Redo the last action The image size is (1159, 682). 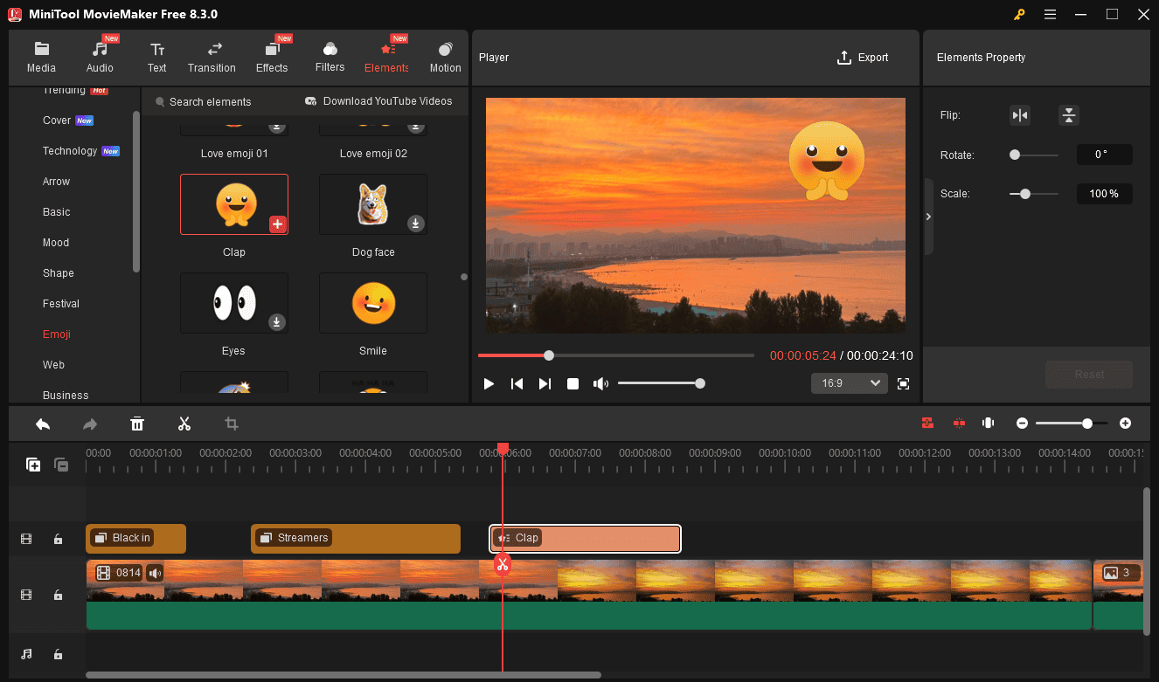pos(90,424)
